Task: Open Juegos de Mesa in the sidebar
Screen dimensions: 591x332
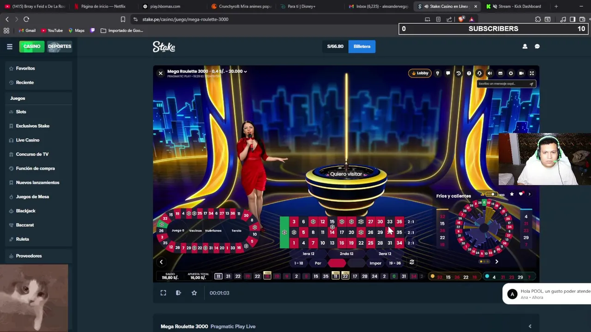Action: pyautogui.click(x=38, y=196)
